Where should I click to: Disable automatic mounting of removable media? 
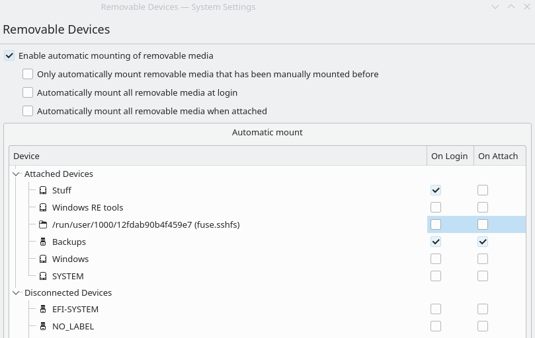tap(9, 56)
